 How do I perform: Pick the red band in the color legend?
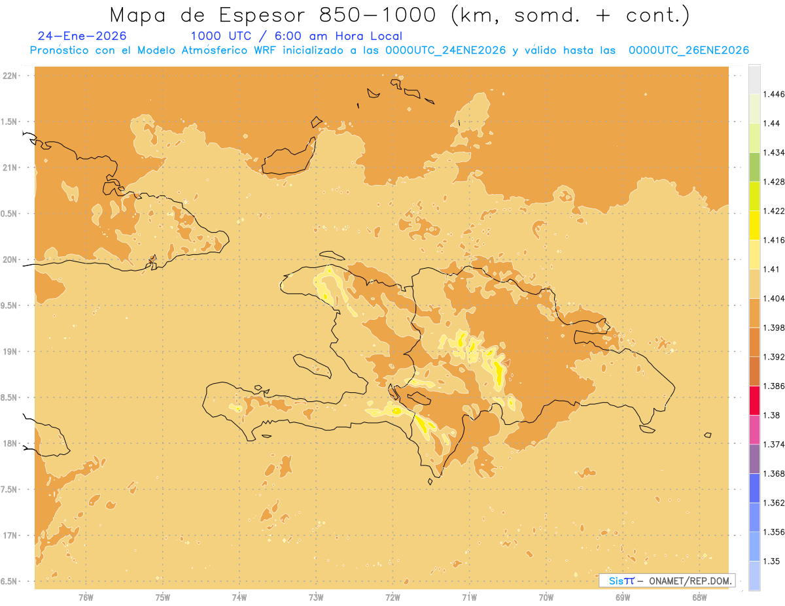point(754,400)
